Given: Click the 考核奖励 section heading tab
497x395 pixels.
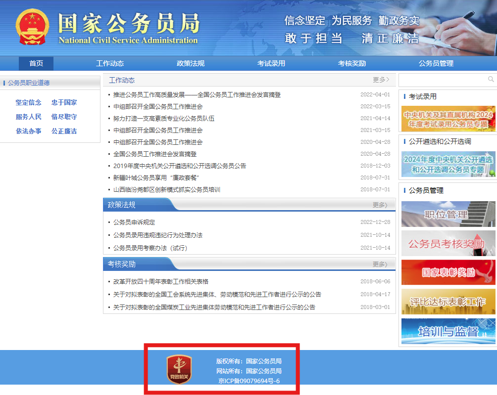Looking at the screenshot, I should coord(121,264).
